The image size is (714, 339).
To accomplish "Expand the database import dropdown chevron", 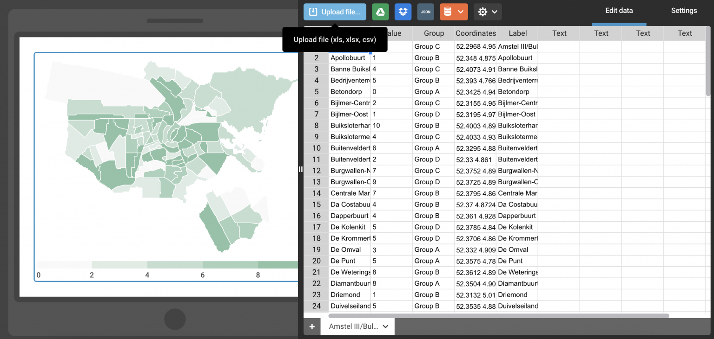I will pos(460,12).
